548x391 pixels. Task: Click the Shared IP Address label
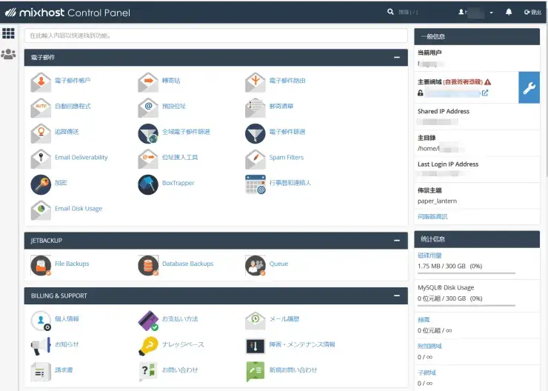pyautogui.click(x=444, y=111)
